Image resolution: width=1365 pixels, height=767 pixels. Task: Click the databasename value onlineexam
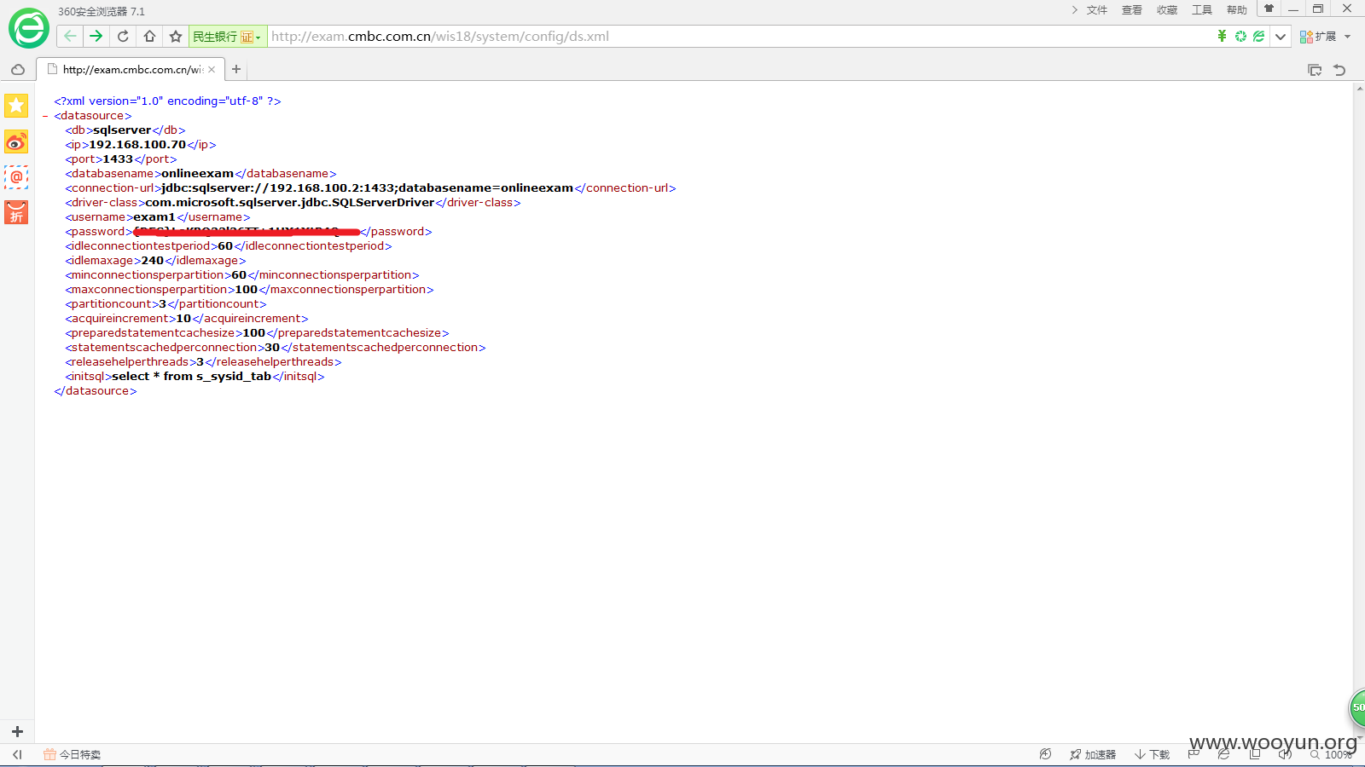pyautogui.click(x=198, y=174)
